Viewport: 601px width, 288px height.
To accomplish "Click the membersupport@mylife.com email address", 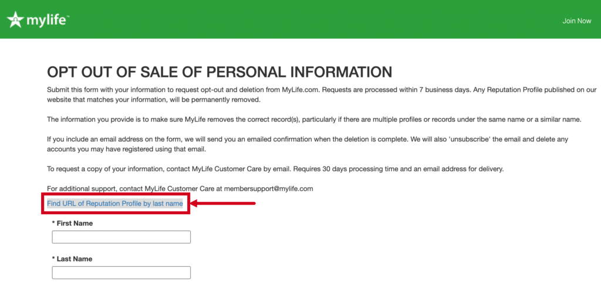I will pos(269,188).
